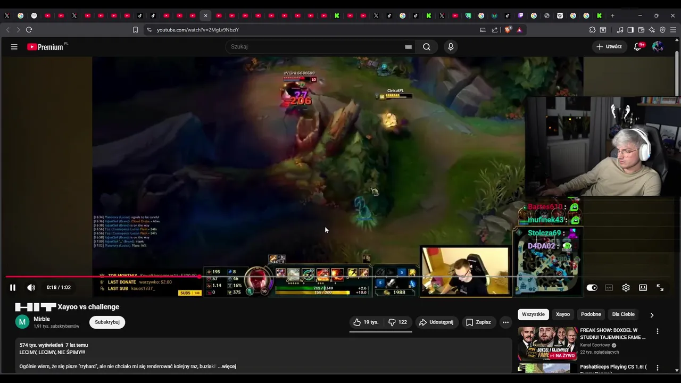Open options menu for PashaBiceps video
Screen dimensions: 681x383
pos(658,368)
